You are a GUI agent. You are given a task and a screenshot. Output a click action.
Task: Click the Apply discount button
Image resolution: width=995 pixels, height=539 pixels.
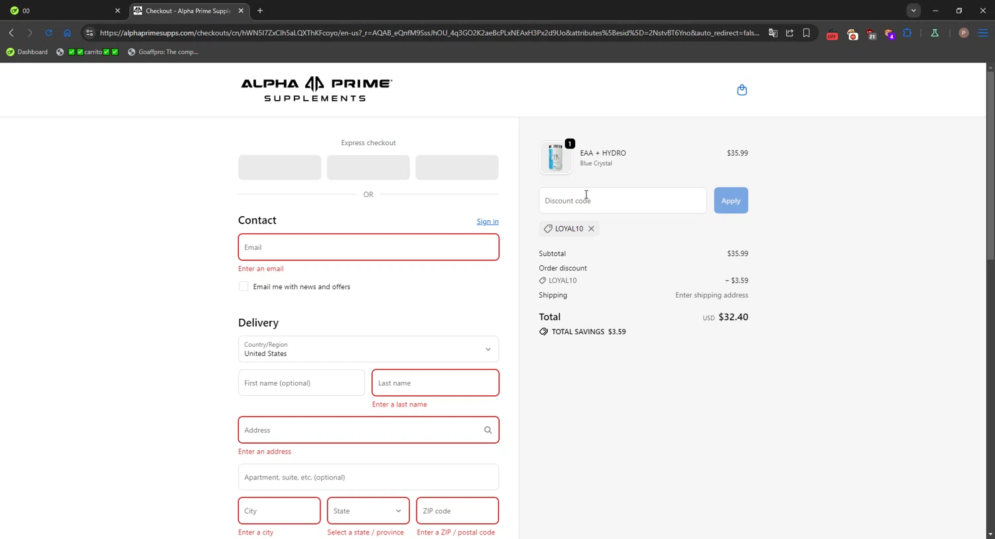[731, 200]
